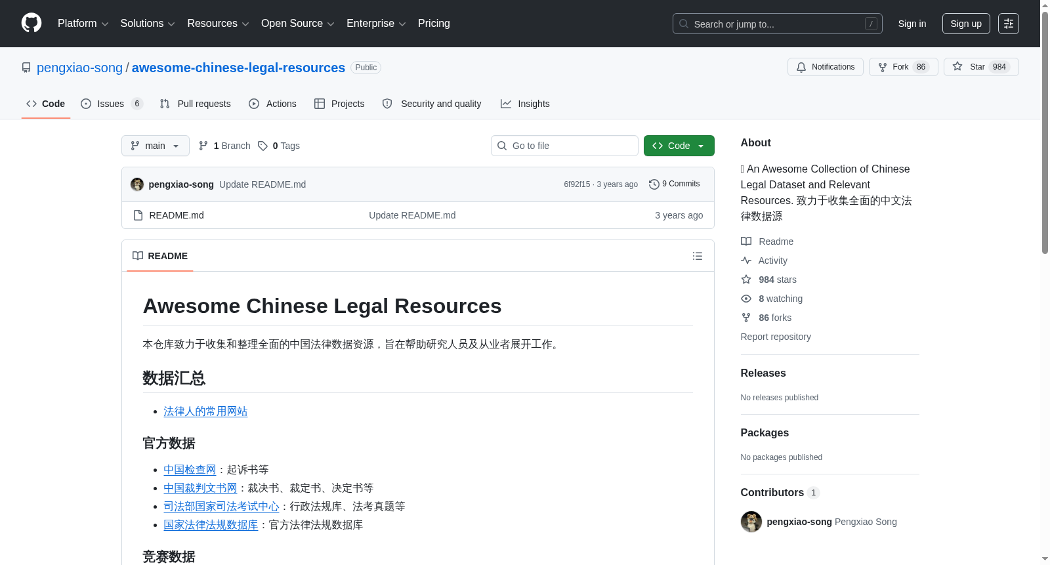The height and width of the screenshot is (565, 1050).
Task: Open README.md file in file list
Action: click(177, 215)
